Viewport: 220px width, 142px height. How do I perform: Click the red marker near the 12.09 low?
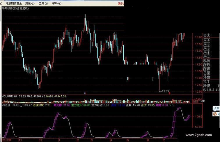(169, 93)
